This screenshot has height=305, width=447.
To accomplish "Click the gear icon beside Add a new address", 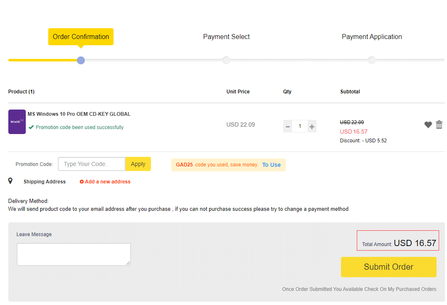I will point(81,181).
